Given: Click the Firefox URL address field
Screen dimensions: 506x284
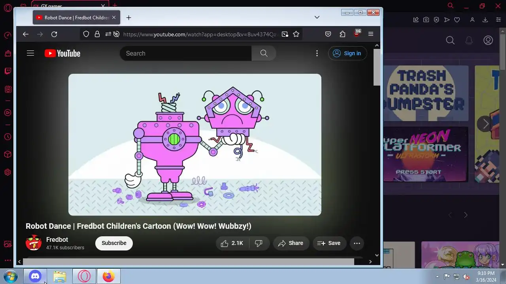Looking at the screenshot, I should click(x=199, y=34).
